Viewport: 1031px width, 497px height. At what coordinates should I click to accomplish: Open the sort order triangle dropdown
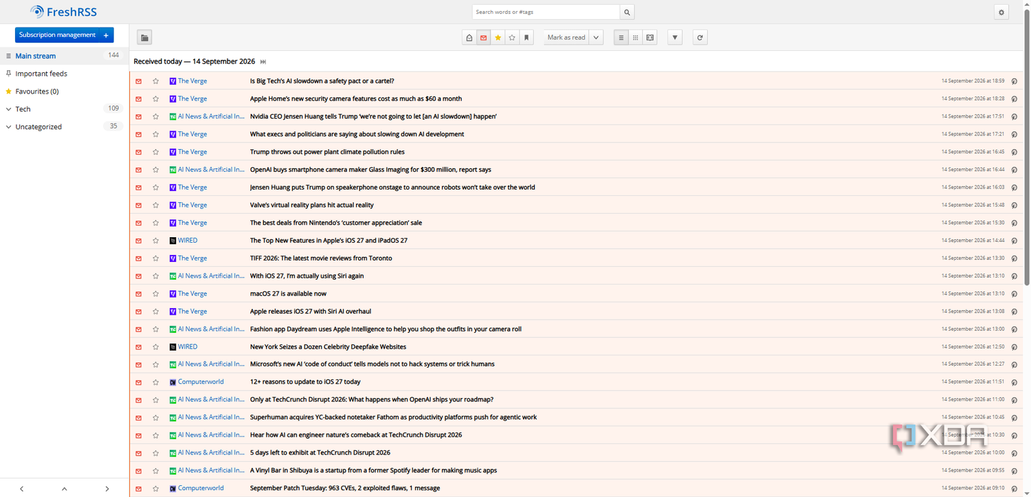pos(675,38)
